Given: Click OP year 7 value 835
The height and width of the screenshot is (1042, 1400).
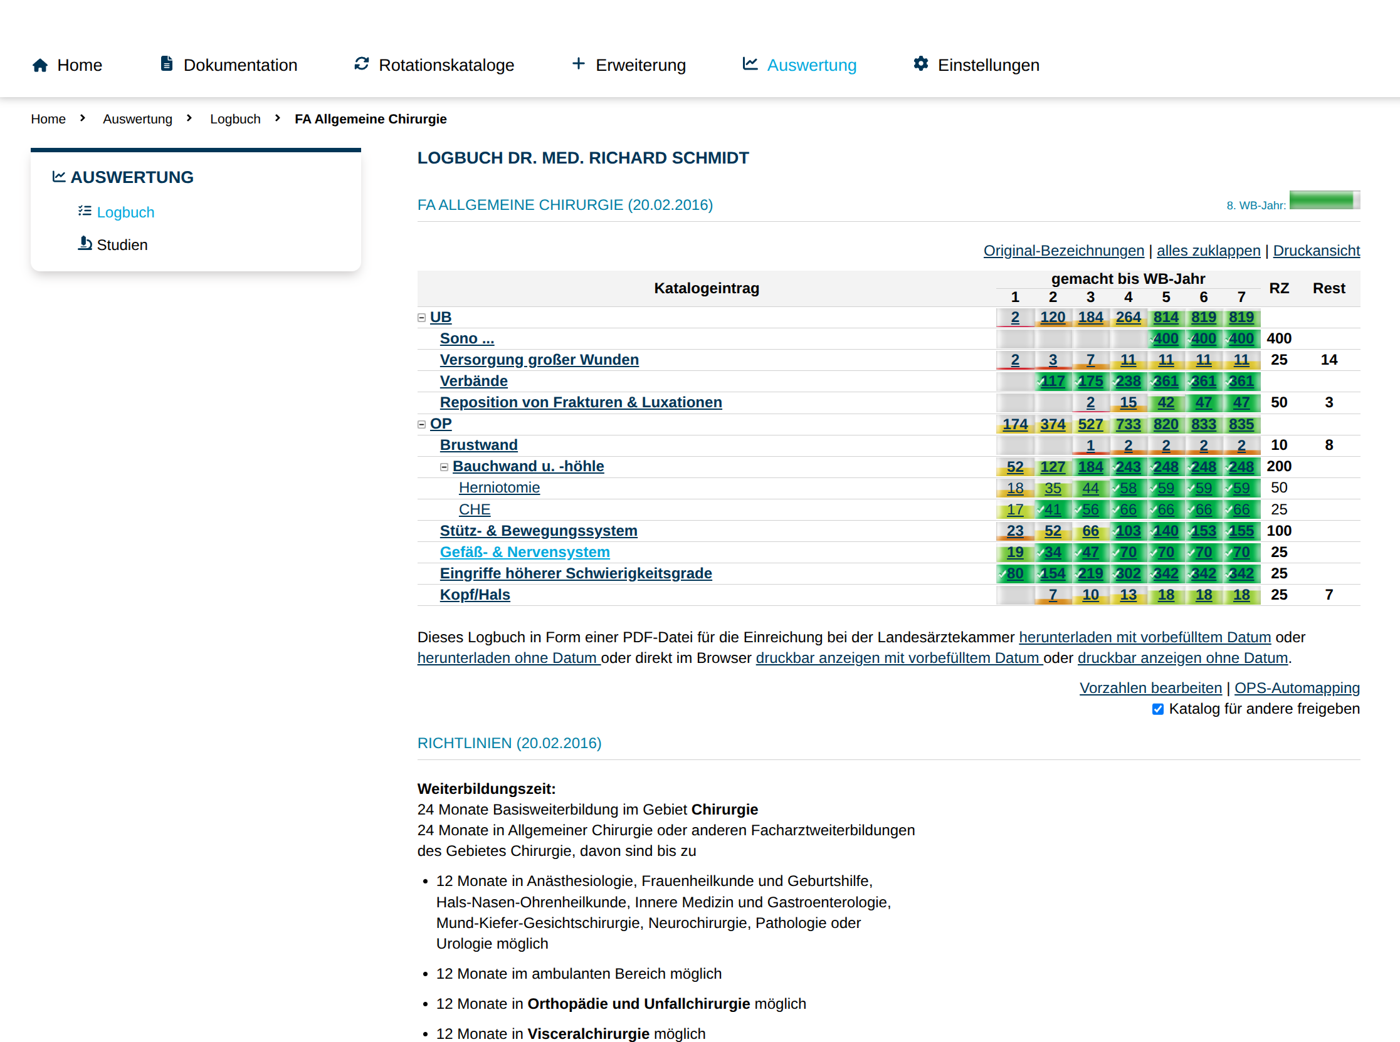Looking at the screenshot, I should pos(1241,424).
